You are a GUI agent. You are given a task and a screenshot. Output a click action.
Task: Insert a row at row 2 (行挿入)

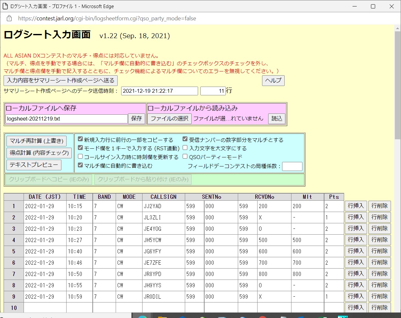pos(356,217)
